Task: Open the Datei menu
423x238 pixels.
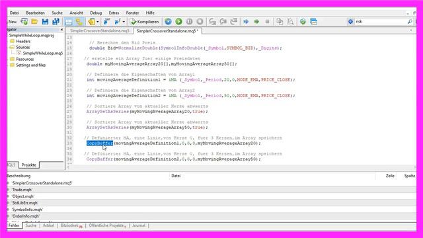Action: pos(15,13)
